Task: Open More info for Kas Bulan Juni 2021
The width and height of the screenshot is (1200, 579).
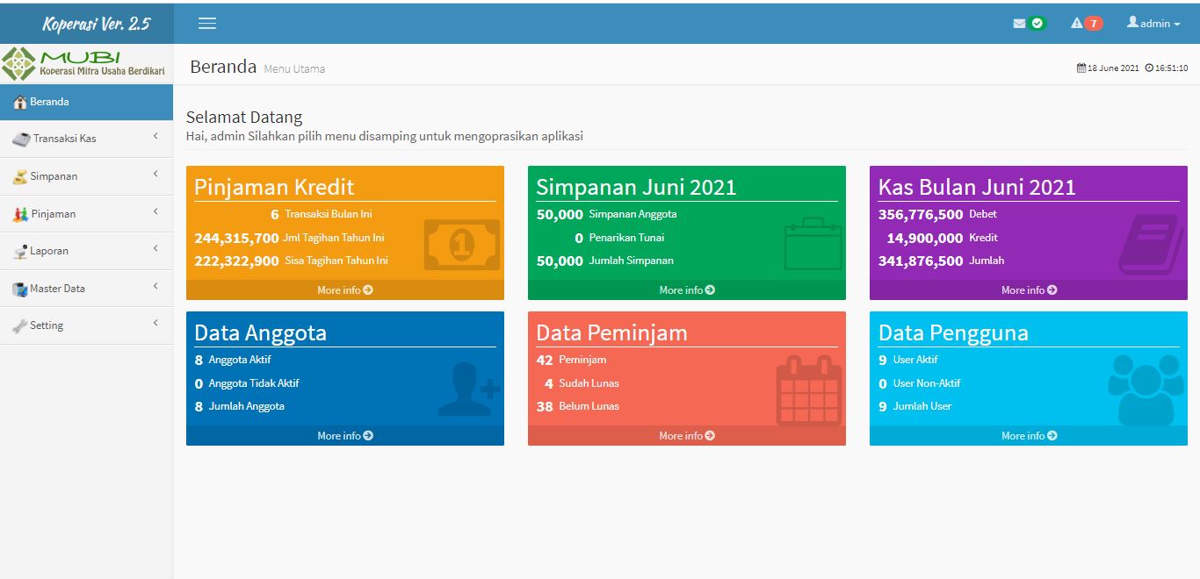Action: pos(1029,290)
